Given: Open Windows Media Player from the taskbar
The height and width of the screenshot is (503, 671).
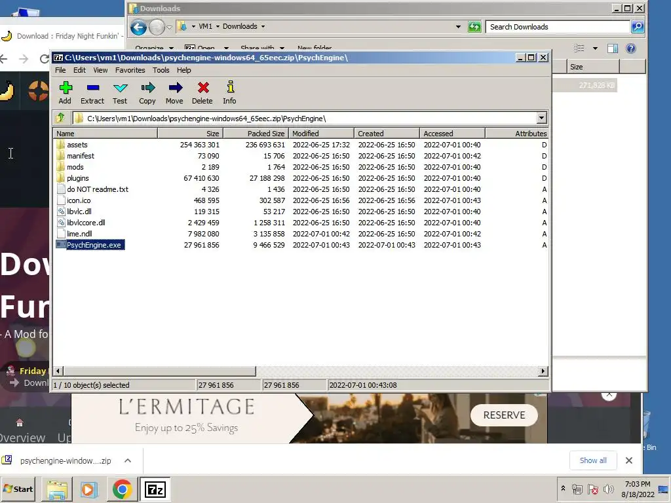Looking at the screenshot, I should pyautogui.click(x=89, y=489).
